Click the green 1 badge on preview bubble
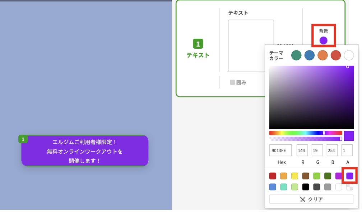 [23, 140]
